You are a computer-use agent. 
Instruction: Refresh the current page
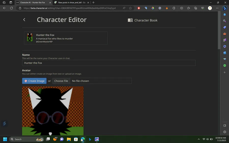11,8
